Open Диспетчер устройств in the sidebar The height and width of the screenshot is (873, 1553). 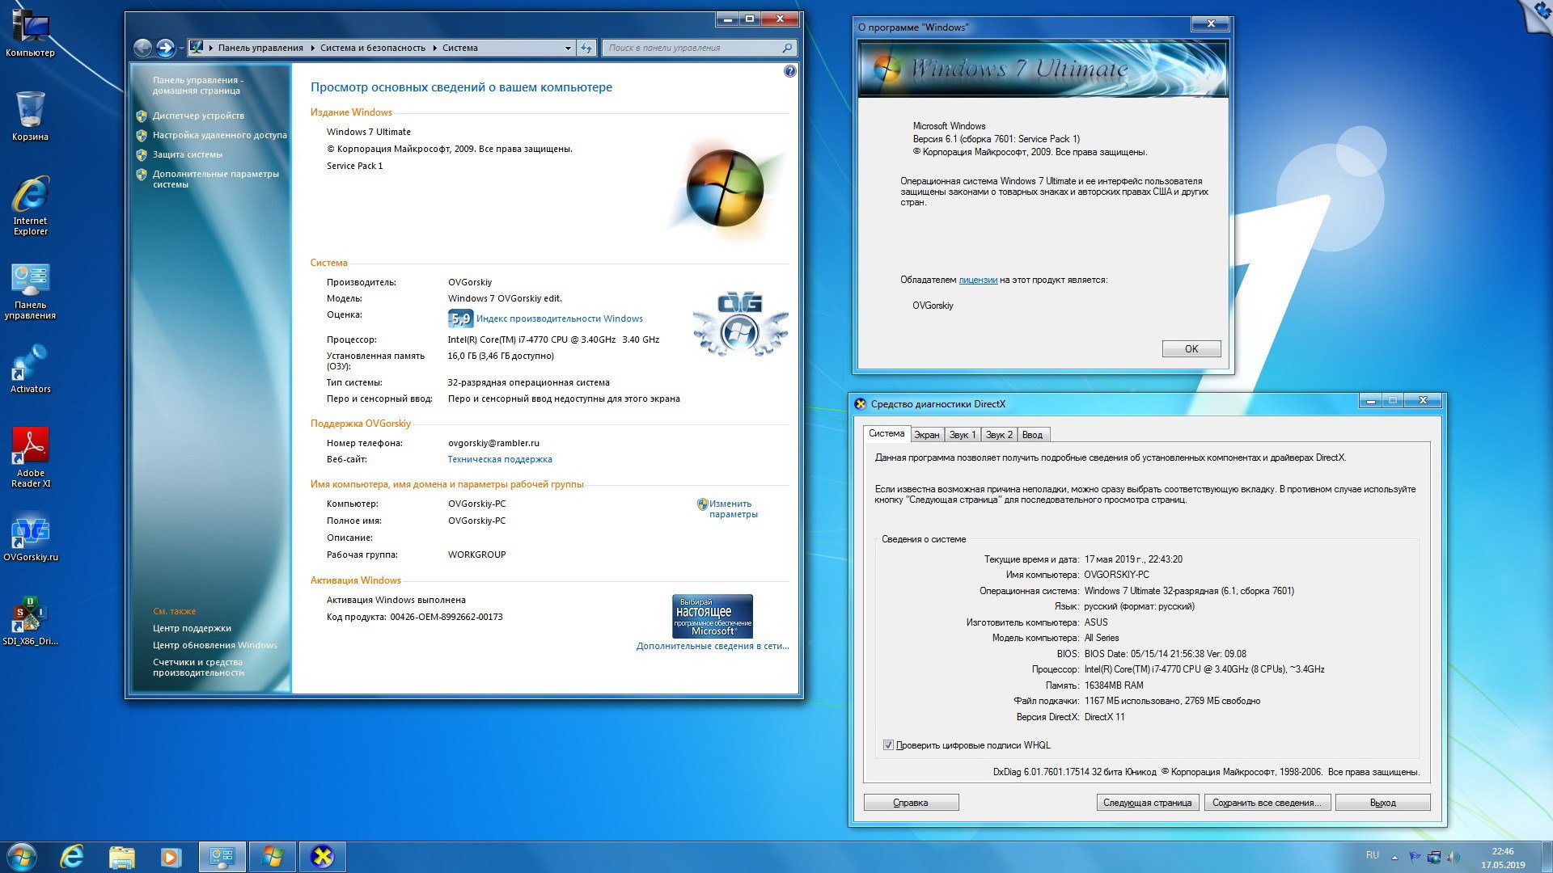point(198,116)
